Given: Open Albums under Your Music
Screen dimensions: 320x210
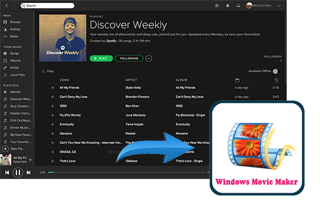Looking at the screenshot, I should [15, 60].
